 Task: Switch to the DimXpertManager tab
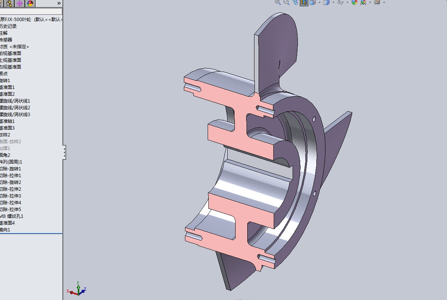(20, 3)
